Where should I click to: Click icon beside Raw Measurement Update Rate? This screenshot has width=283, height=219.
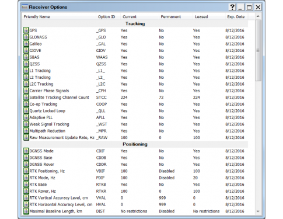26,138
